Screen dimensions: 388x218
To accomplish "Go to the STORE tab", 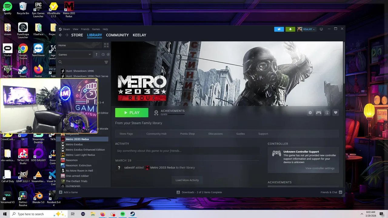I will click(x=77, y=35).
